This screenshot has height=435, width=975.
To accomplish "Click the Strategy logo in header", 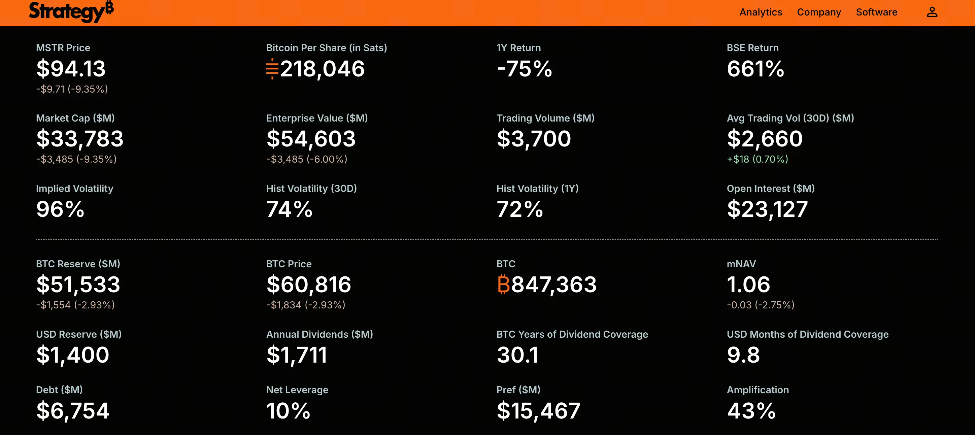I will pyautogui.click(x=71, y=11).
